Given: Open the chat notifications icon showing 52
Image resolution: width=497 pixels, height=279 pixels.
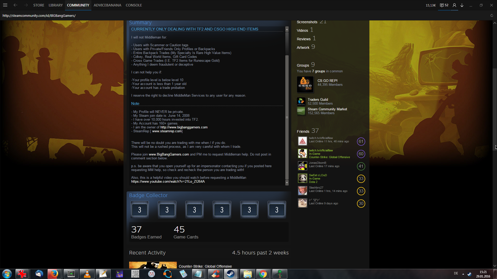Looking at the screenshot, I should pos(444,5).
